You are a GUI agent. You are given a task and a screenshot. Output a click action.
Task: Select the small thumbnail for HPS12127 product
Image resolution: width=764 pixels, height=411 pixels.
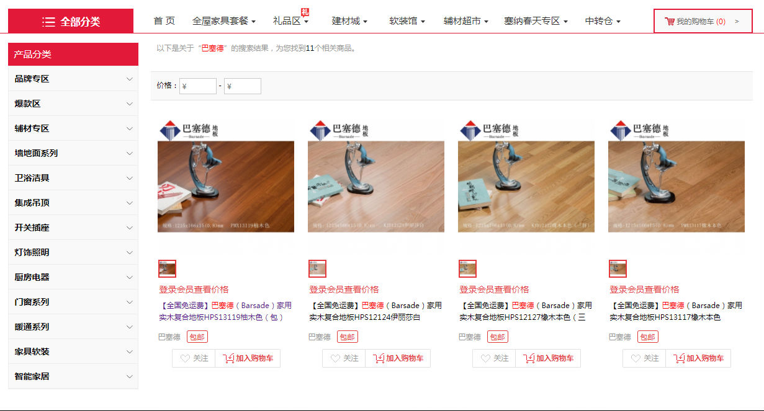[x=468, y=268]
